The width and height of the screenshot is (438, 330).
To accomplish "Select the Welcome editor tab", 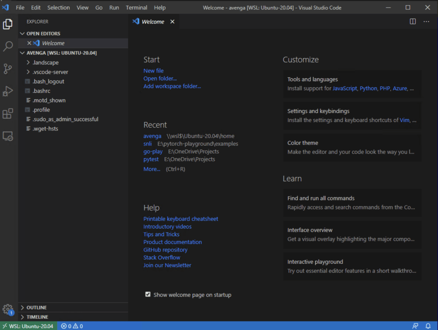I will coord(154,21).
